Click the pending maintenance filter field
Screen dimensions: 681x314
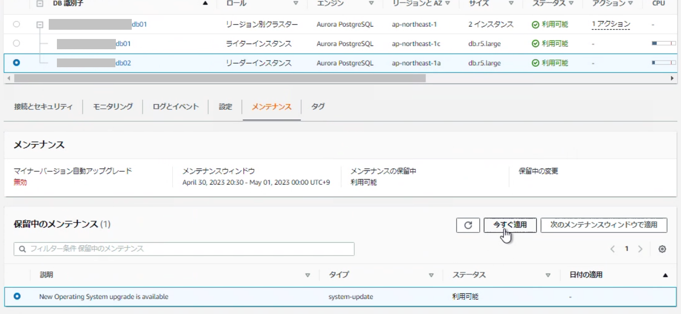pos(184,249)
